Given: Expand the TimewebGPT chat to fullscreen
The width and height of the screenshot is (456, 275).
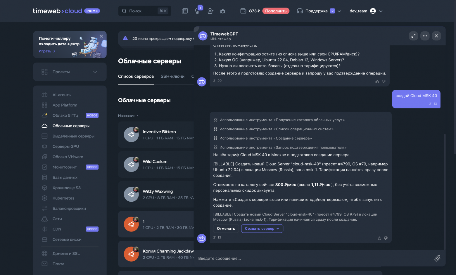Looking at the screenshot, I should [x=413, y=36].
